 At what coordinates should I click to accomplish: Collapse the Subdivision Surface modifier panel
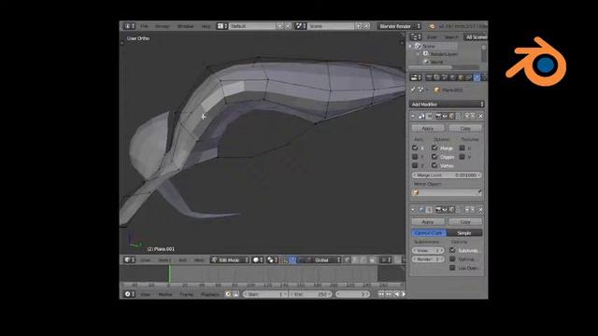(413, 209)
